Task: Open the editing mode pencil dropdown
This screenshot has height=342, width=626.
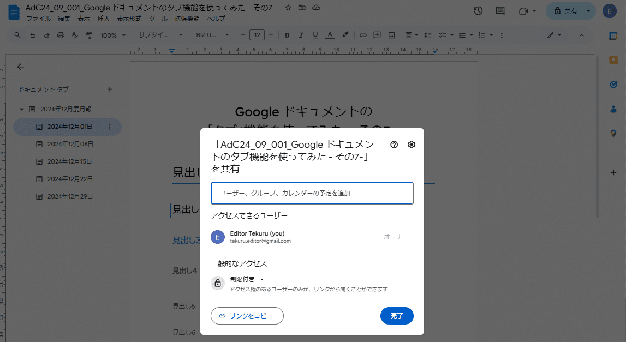Action: (x=554, y=35)
